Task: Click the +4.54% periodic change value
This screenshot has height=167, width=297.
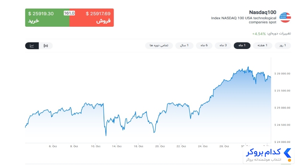Action: point(259,34)
